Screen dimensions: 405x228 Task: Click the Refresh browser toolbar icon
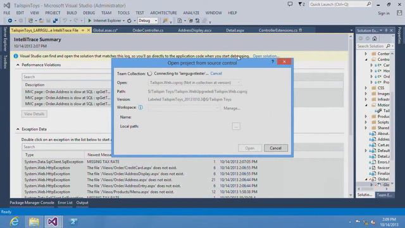129,21
